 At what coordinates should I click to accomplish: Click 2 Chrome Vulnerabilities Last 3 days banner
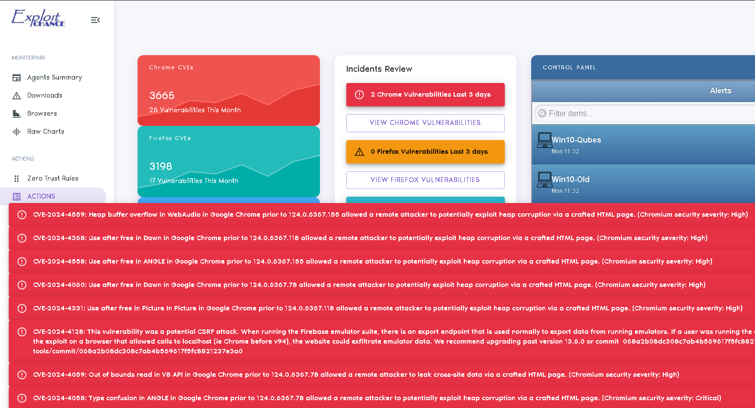point(425,95)
